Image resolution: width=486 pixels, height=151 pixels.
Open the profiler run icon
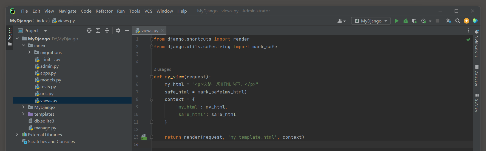(x=424, y=21)
